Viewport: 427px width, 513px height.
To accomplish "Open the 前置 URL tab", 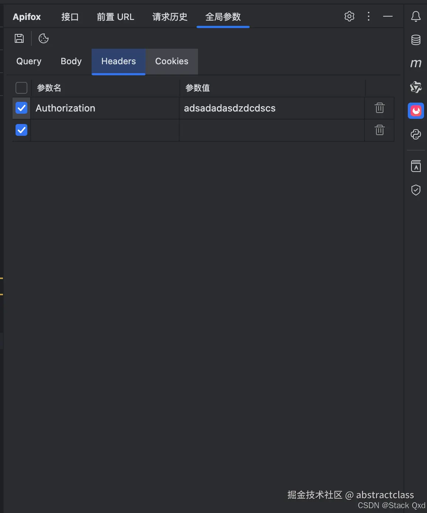I will 115,17.
